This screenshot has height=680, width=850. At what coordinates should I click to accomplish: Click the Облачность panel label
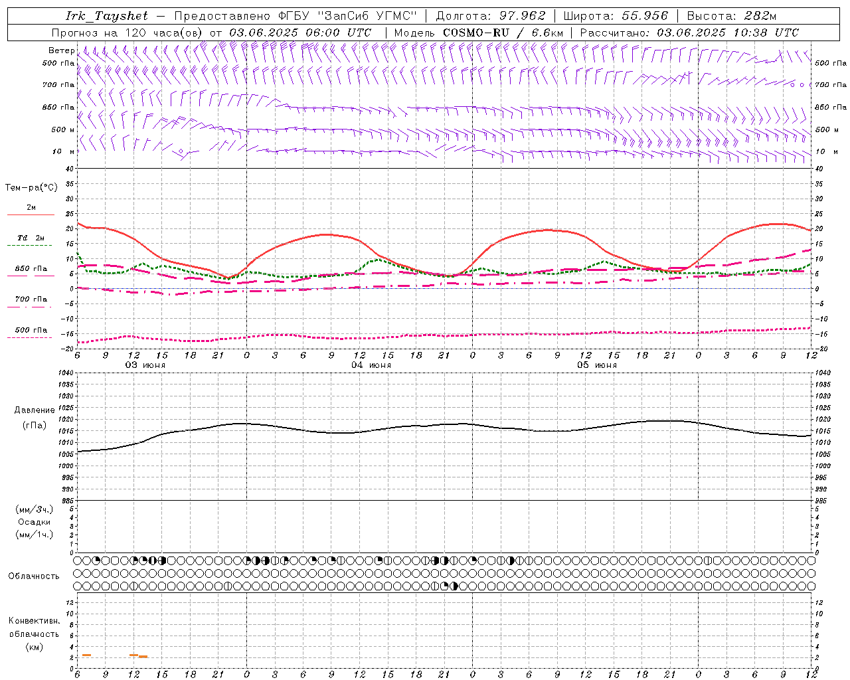coord(34,576)
